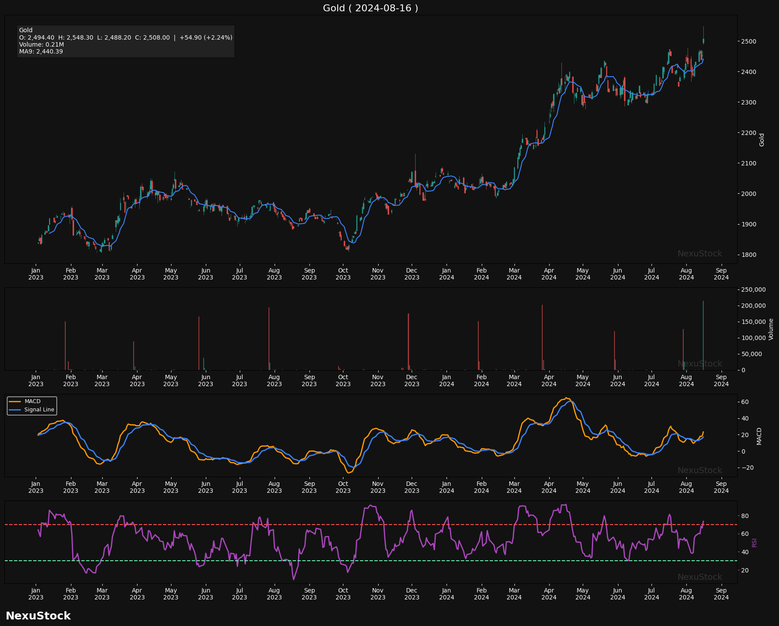This screenshot has height=626, width=779.
Task: Click the orange MACD legend line swatch
Action: pos(15,401)
